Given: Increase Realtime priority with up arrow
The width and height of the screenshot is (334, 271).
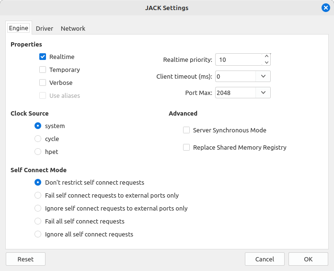Looking at the screenshot, I should (x=266, y=56).
